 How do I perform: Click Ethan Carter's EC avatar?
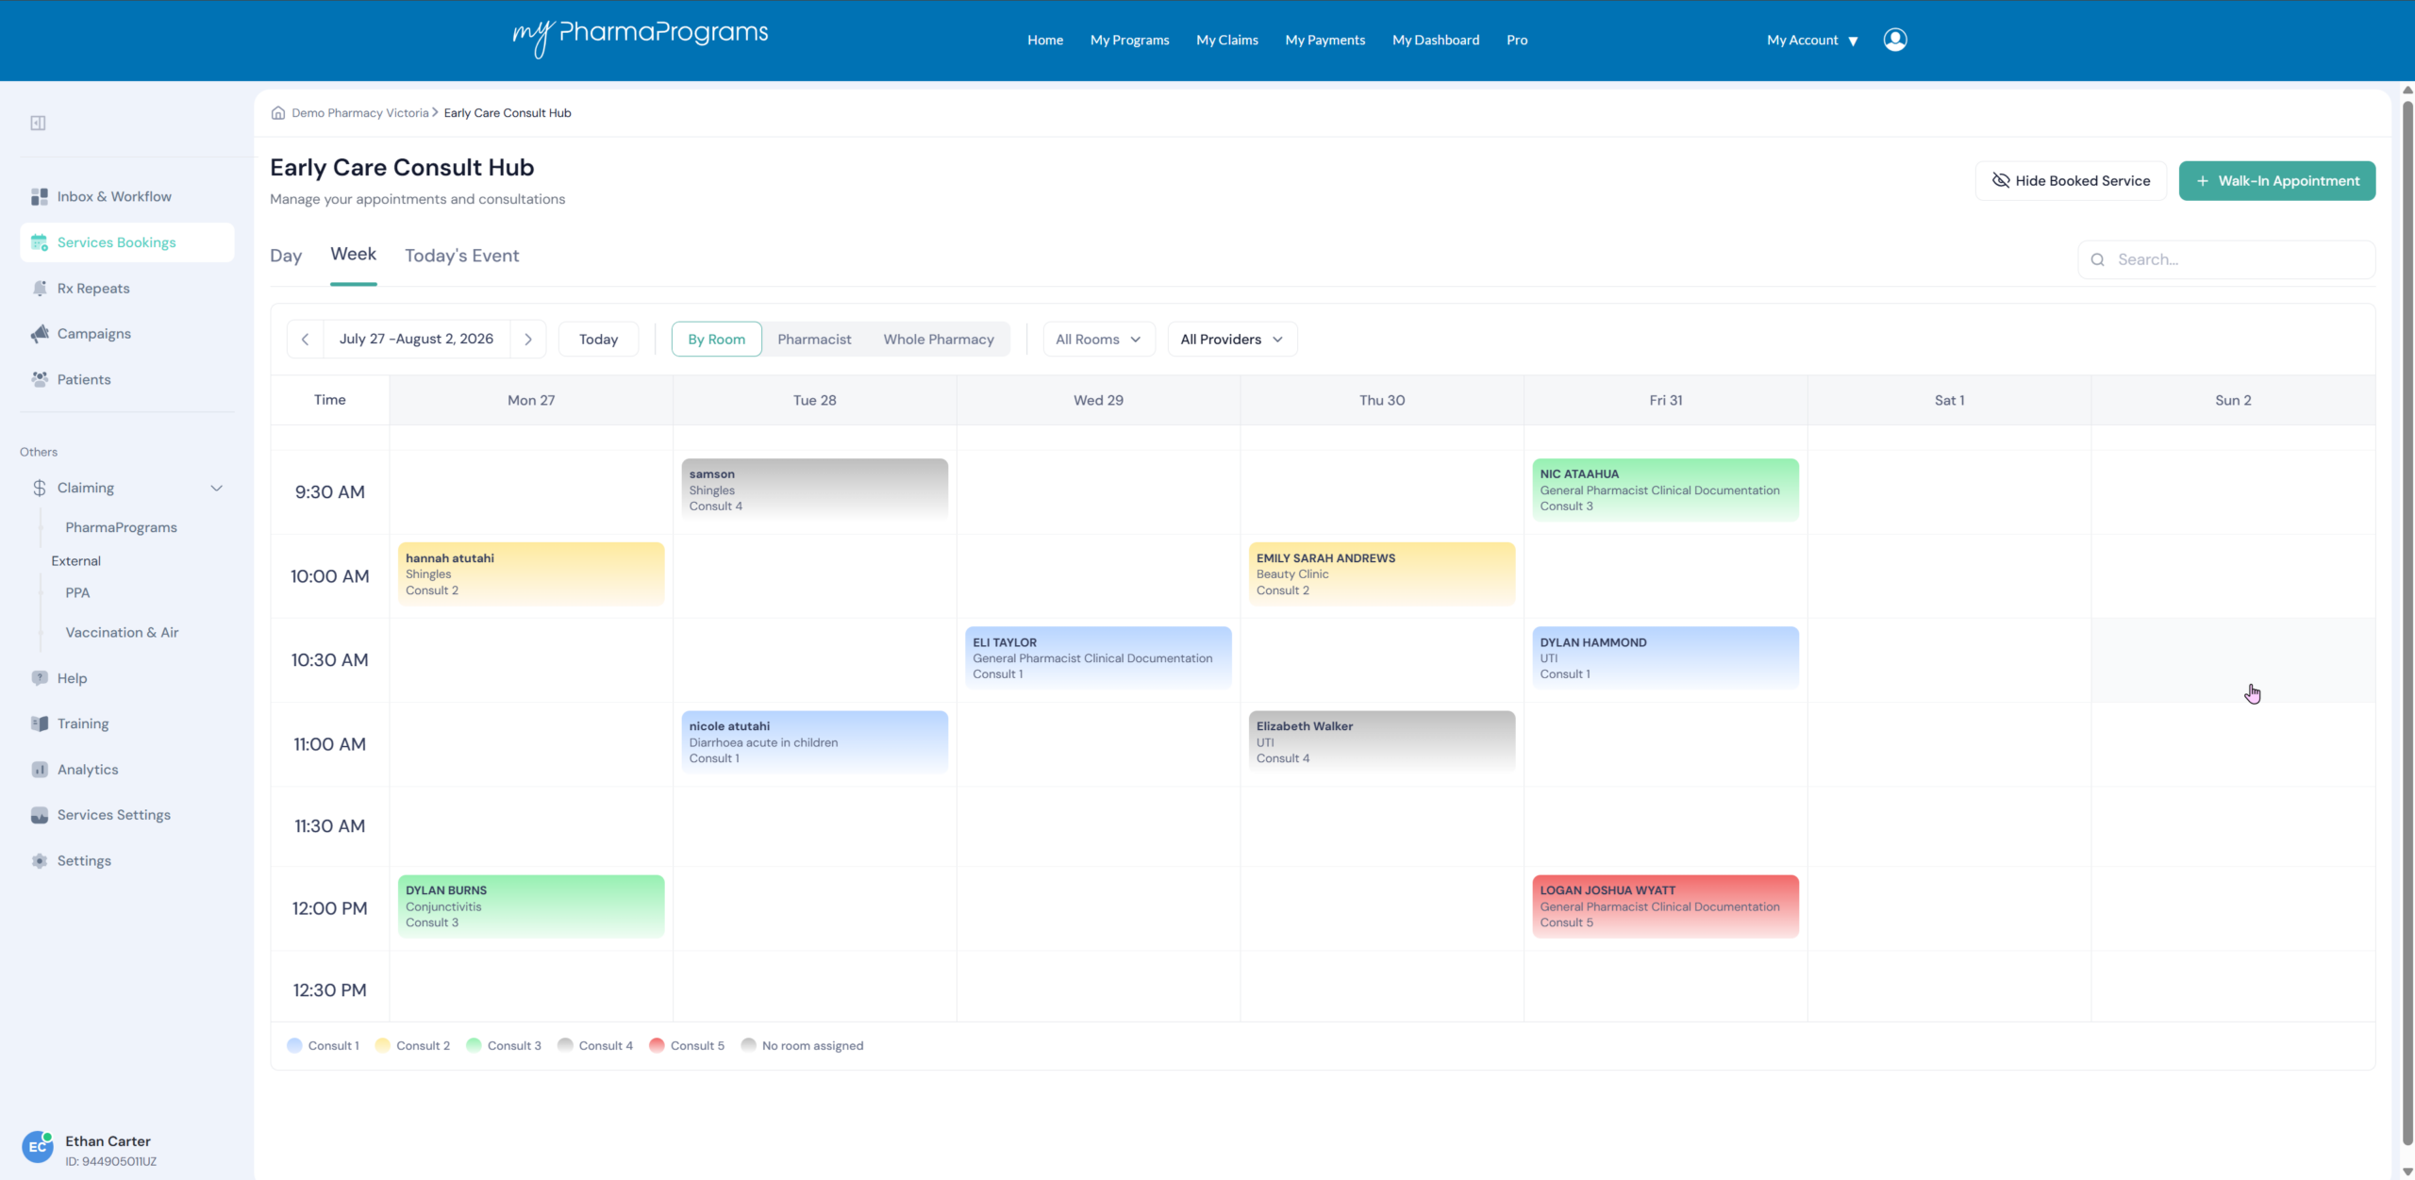pos(38,1147)
